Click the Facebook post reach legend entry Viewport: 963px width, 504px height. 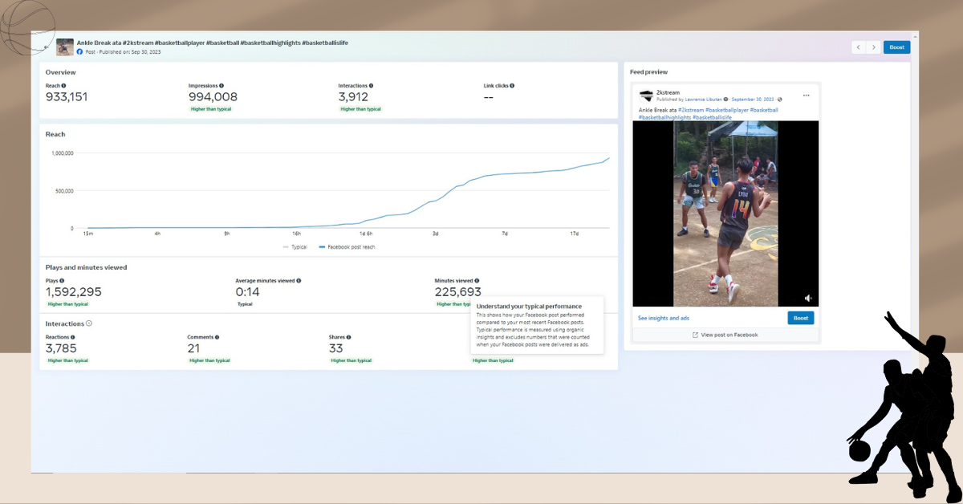click(347, 247)
